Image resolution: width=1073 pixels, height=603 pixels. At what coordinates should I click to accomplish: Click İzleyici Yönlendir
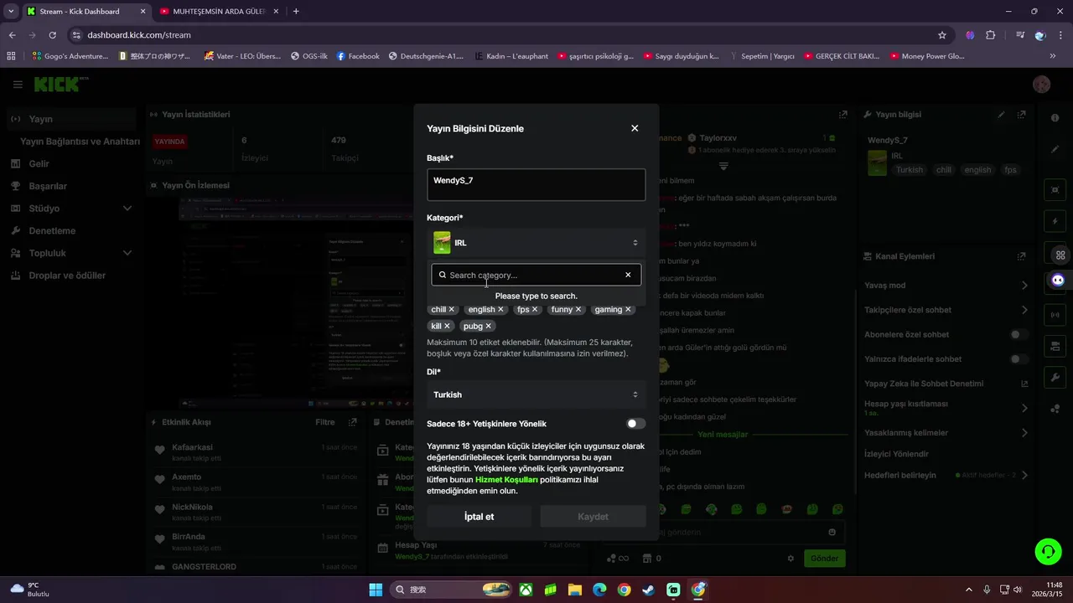click(x=897, y=454)
